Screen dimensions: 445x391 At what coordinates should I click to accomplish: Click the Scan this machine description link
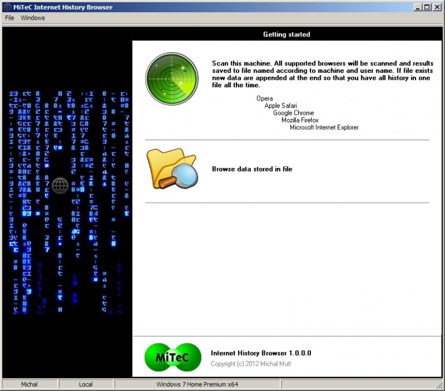(x=322, y=75)
